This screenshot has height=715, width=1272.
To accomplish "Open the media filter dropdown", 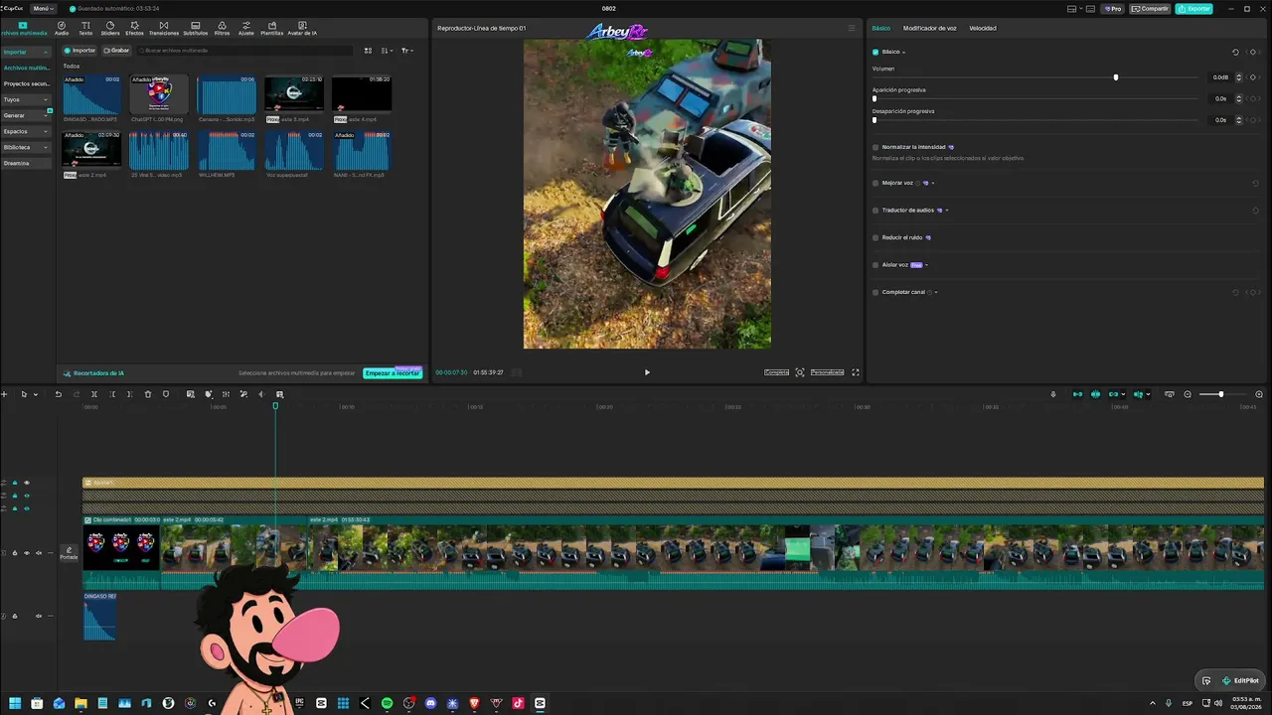I will click(407, 51).
